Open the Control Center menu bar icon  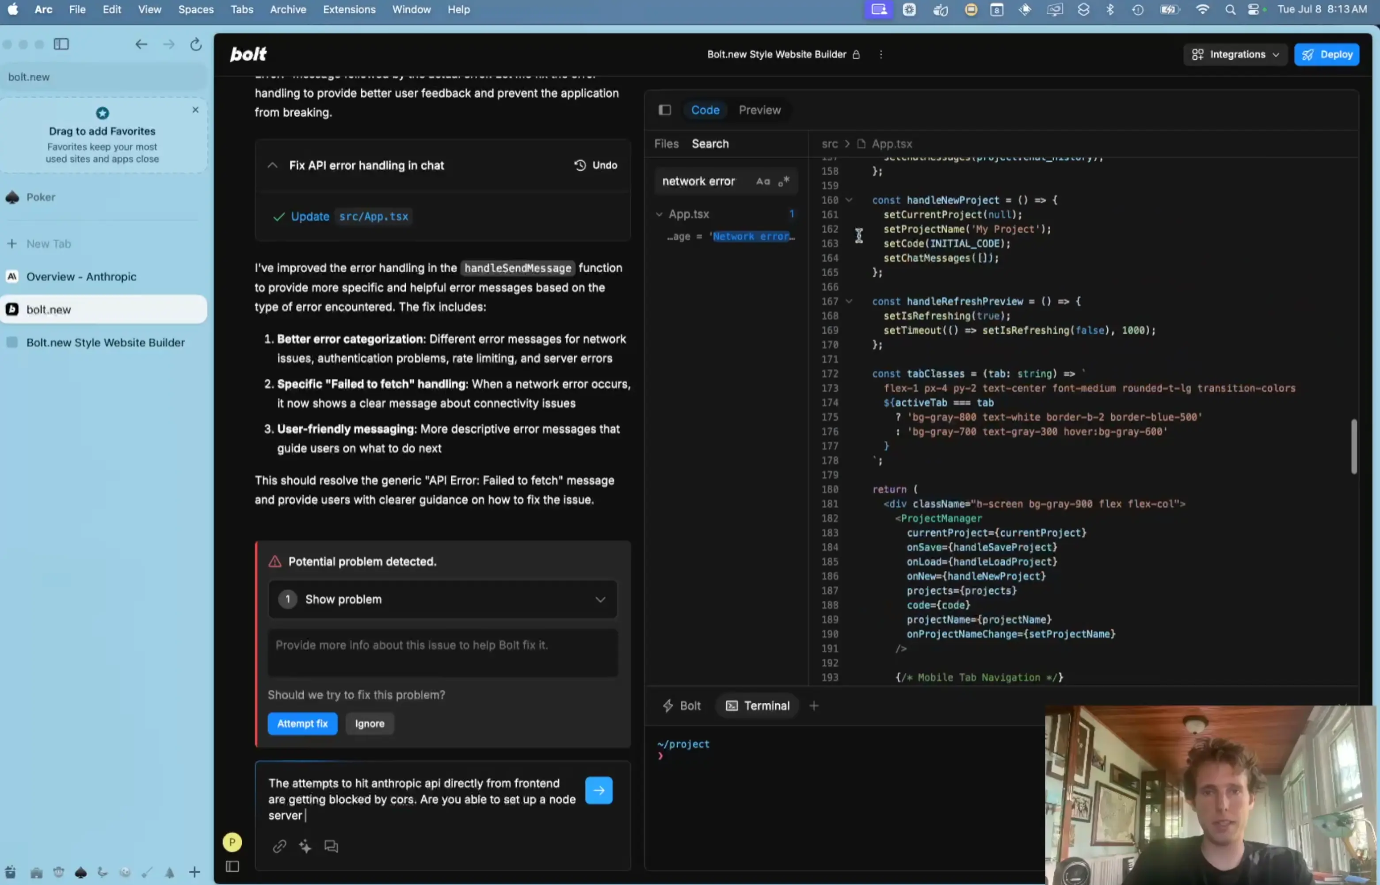pyautogui.click(x=1254, y=9)
